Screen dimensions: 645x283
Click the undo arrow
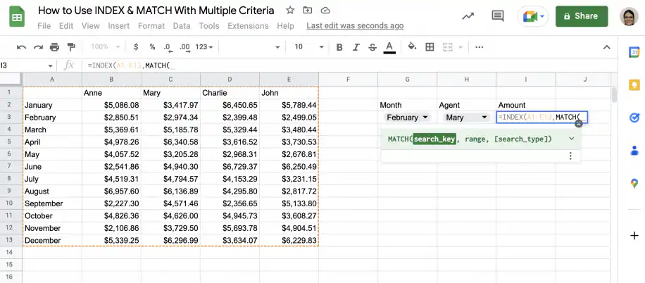(x=21, y=47)
